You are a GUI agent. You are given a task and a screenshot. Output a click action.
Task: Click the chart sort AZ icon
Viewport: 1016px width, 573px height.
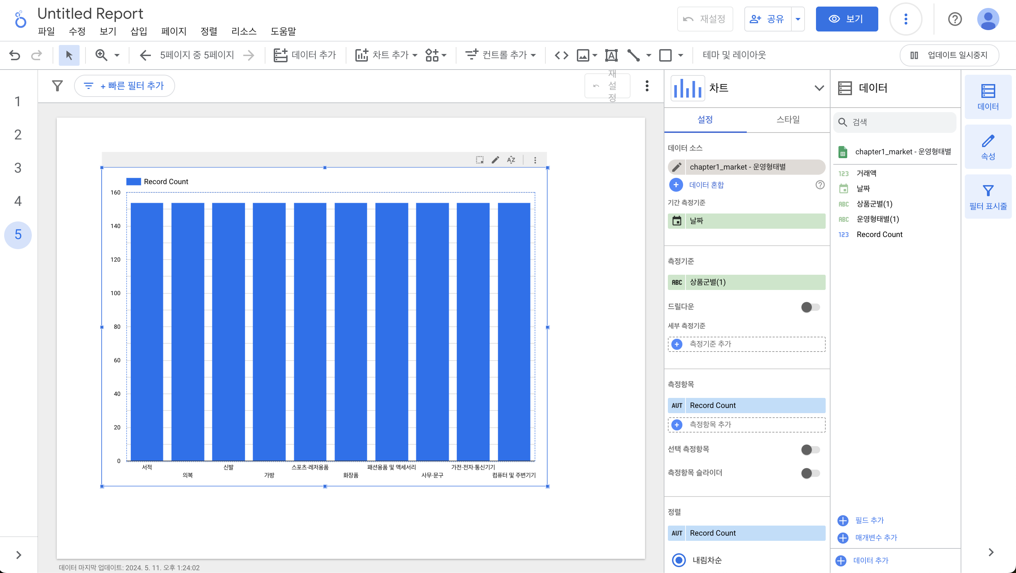511,160
